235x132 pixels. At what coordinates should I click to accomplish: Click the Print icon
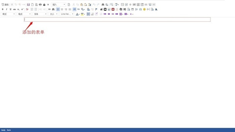40,5
